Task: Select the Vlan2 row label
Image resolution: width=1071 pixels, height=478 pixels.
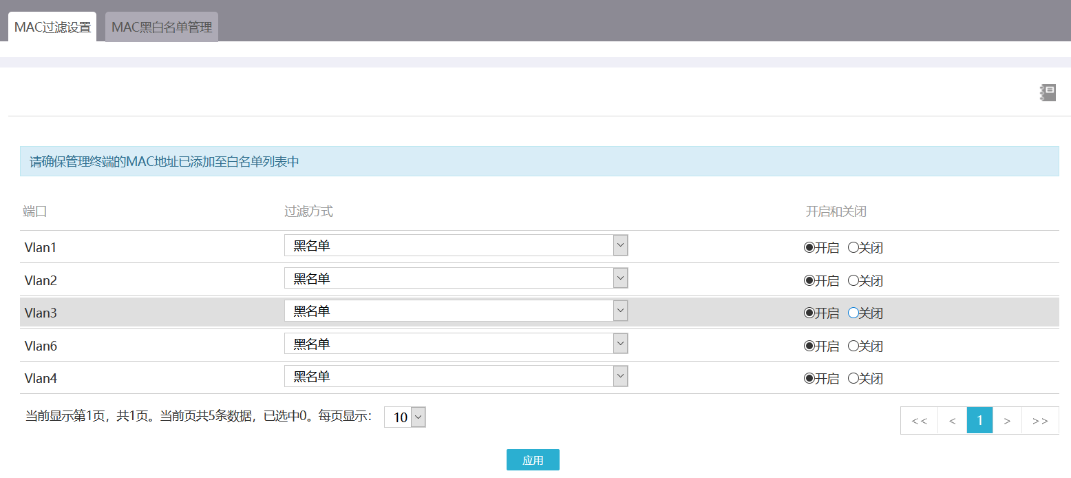Action: tap(41, 280)
